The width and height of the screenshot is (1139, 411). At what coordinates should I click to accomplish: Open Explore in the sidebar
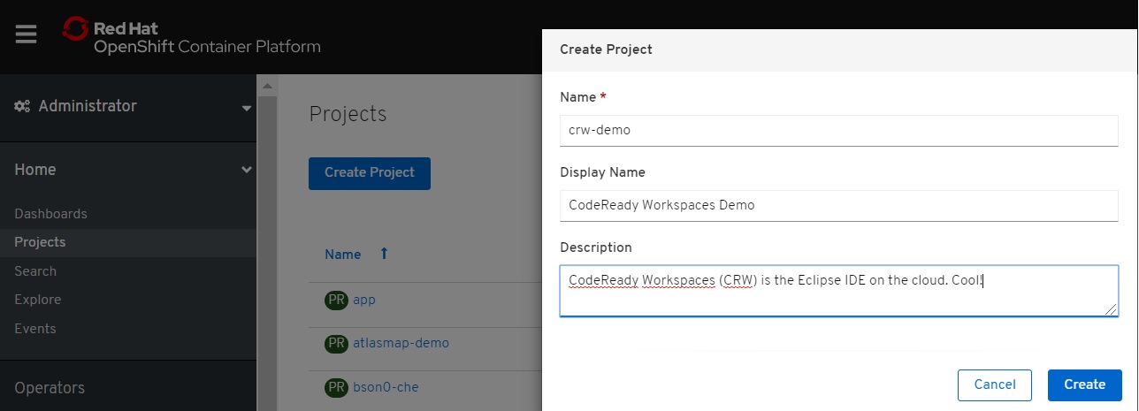[x=37, y=300]
